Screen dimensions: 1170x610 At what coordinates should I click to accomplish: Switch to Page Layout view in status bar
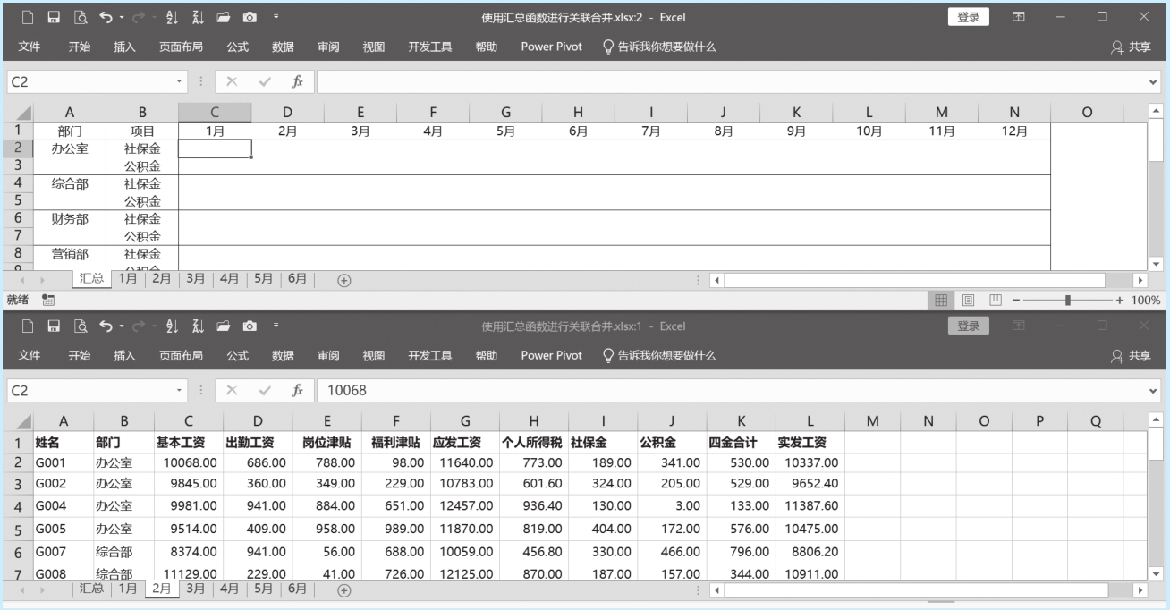pos(968,301)
